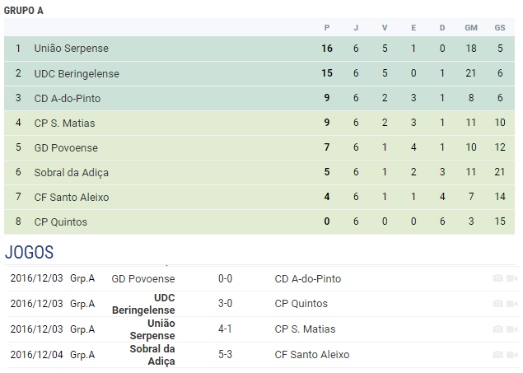View video for Sobral da Adiça vs Santo Aleixo
Image resolution: width=523 pixels, height=373 pixels.
tap(511, 355)
